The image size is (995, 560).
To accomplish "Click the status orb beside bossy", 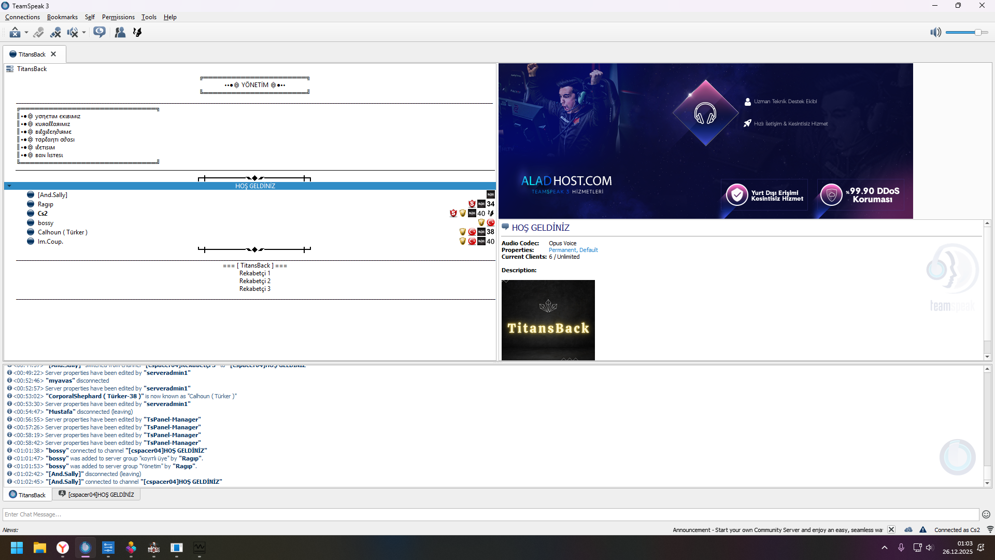I will (31, 223).
